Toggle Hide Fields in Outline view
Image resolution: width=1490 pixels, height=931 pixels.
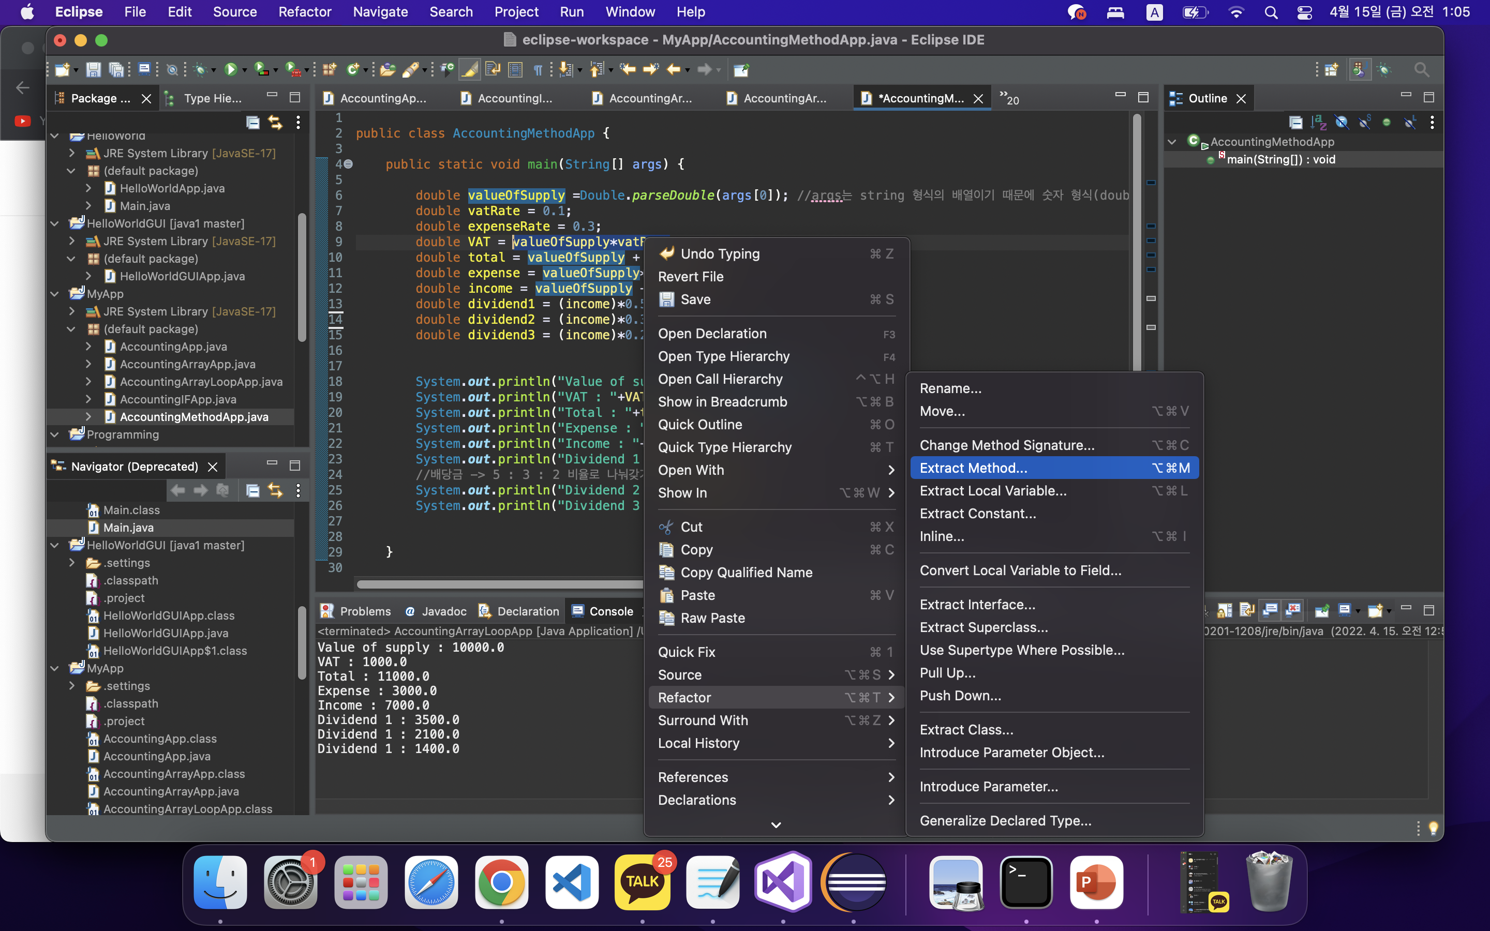point(1342,123)
